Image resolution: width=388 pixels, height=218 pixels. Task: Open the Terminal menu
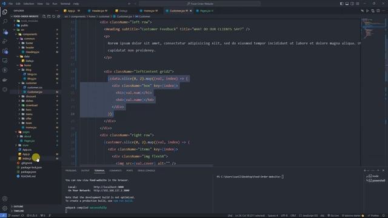click(x=65, y=4)
